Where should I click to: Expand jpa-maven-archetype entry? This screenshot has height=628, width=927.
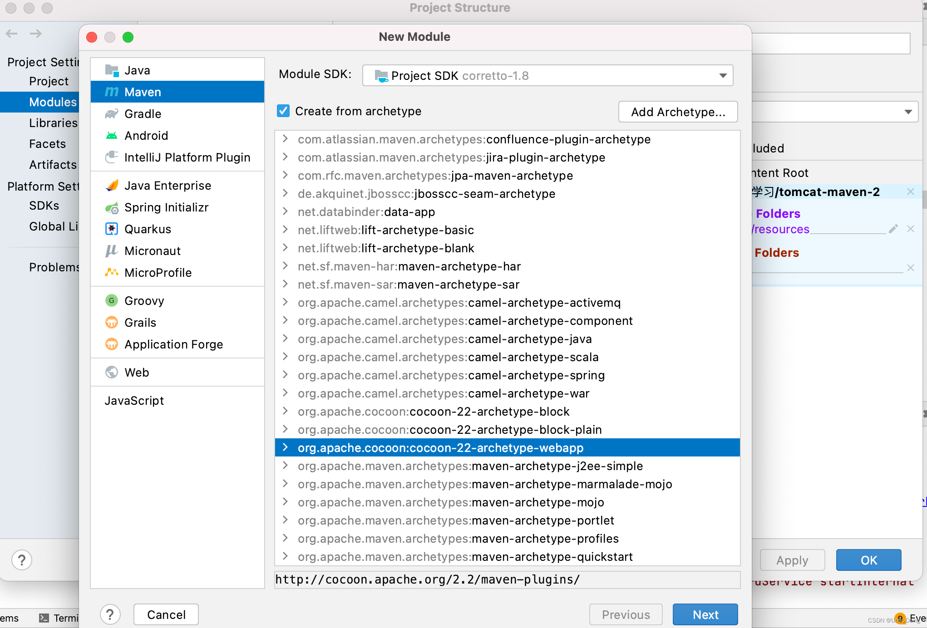[285, 175]
